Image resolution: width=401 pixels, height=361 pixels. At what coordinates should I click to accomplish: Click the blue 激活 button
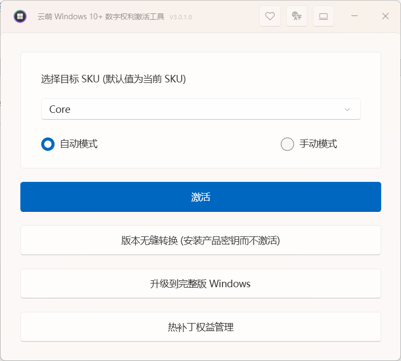pyautogui.click(x=200, y=197)
